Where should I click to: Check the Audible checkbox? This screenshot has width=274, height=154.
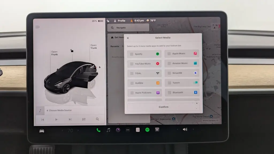(132, 83)
